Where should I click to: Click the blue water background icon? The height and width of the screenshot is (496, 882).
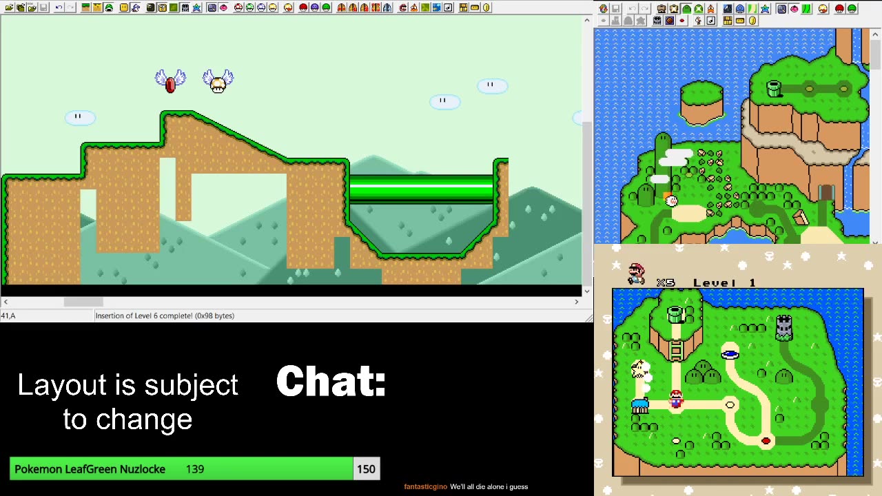click(x=436, y=8)
